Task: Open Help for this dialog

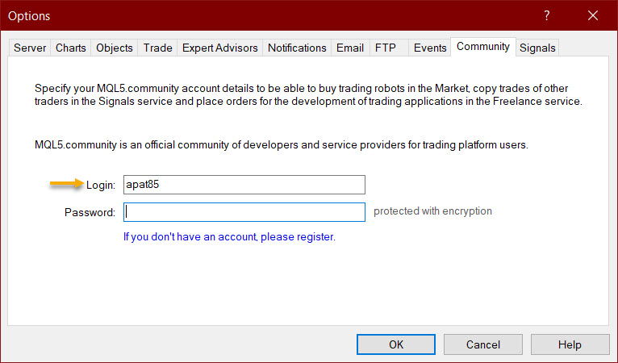Action: point(570,344)
